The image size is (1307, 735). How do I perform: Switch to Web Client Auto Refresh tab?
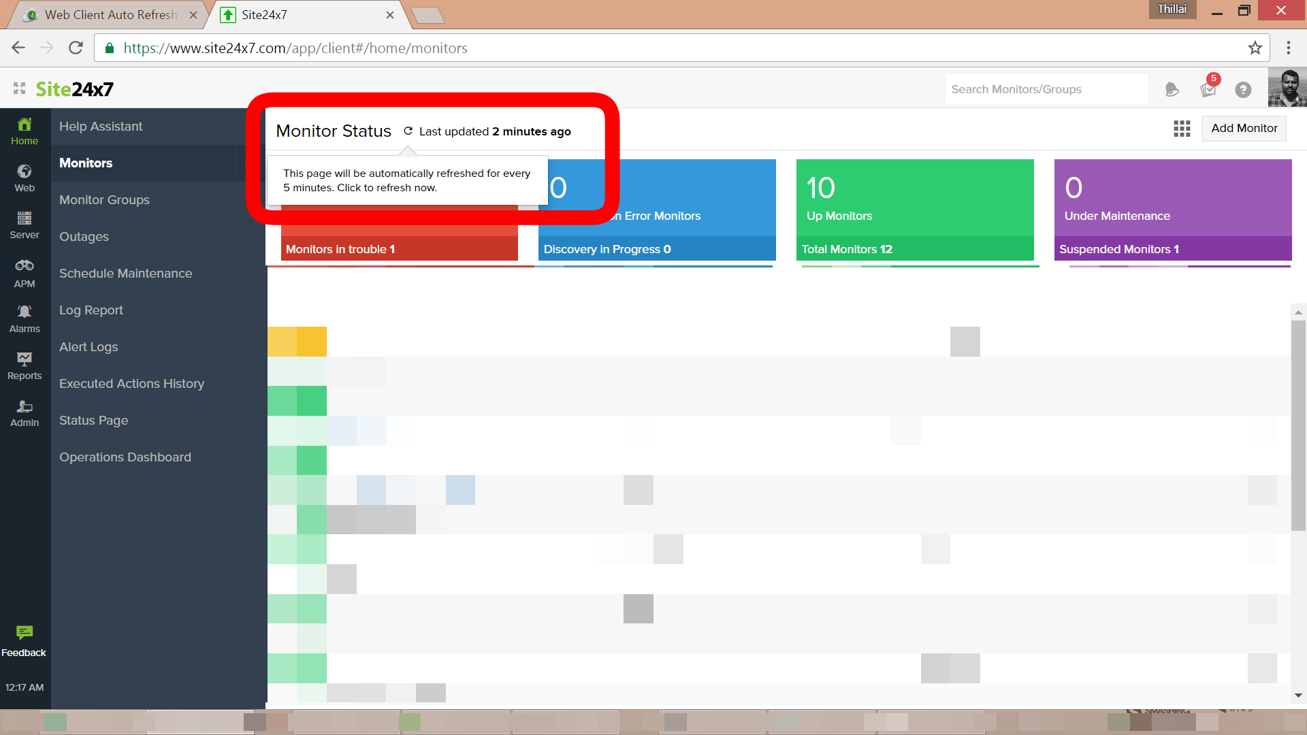110,14
